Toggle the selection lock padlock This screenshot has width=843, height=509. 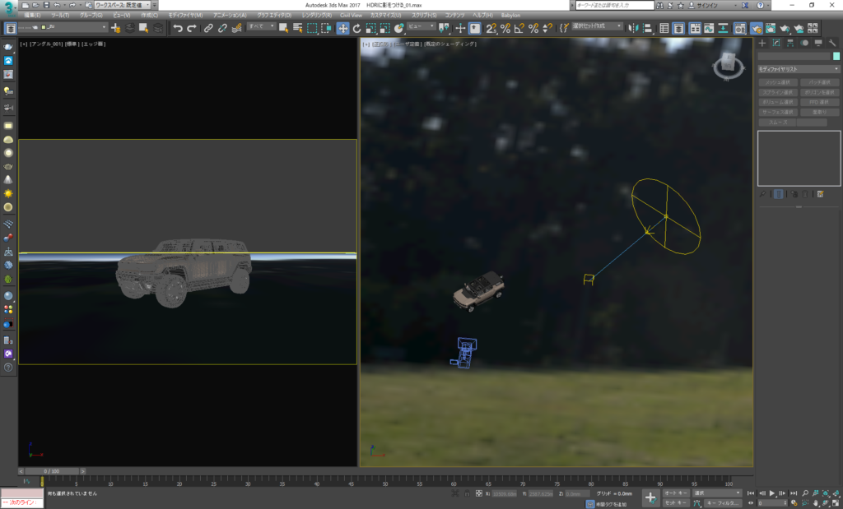(467, 493)
